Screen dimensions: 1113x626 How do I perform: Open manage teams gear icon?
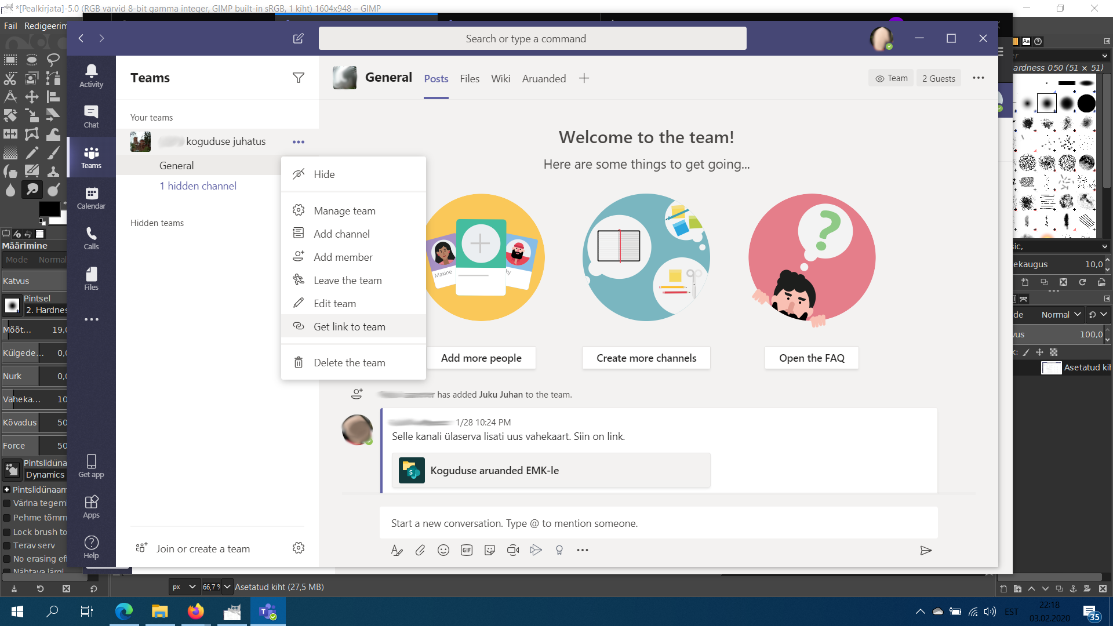click(298, 548)
